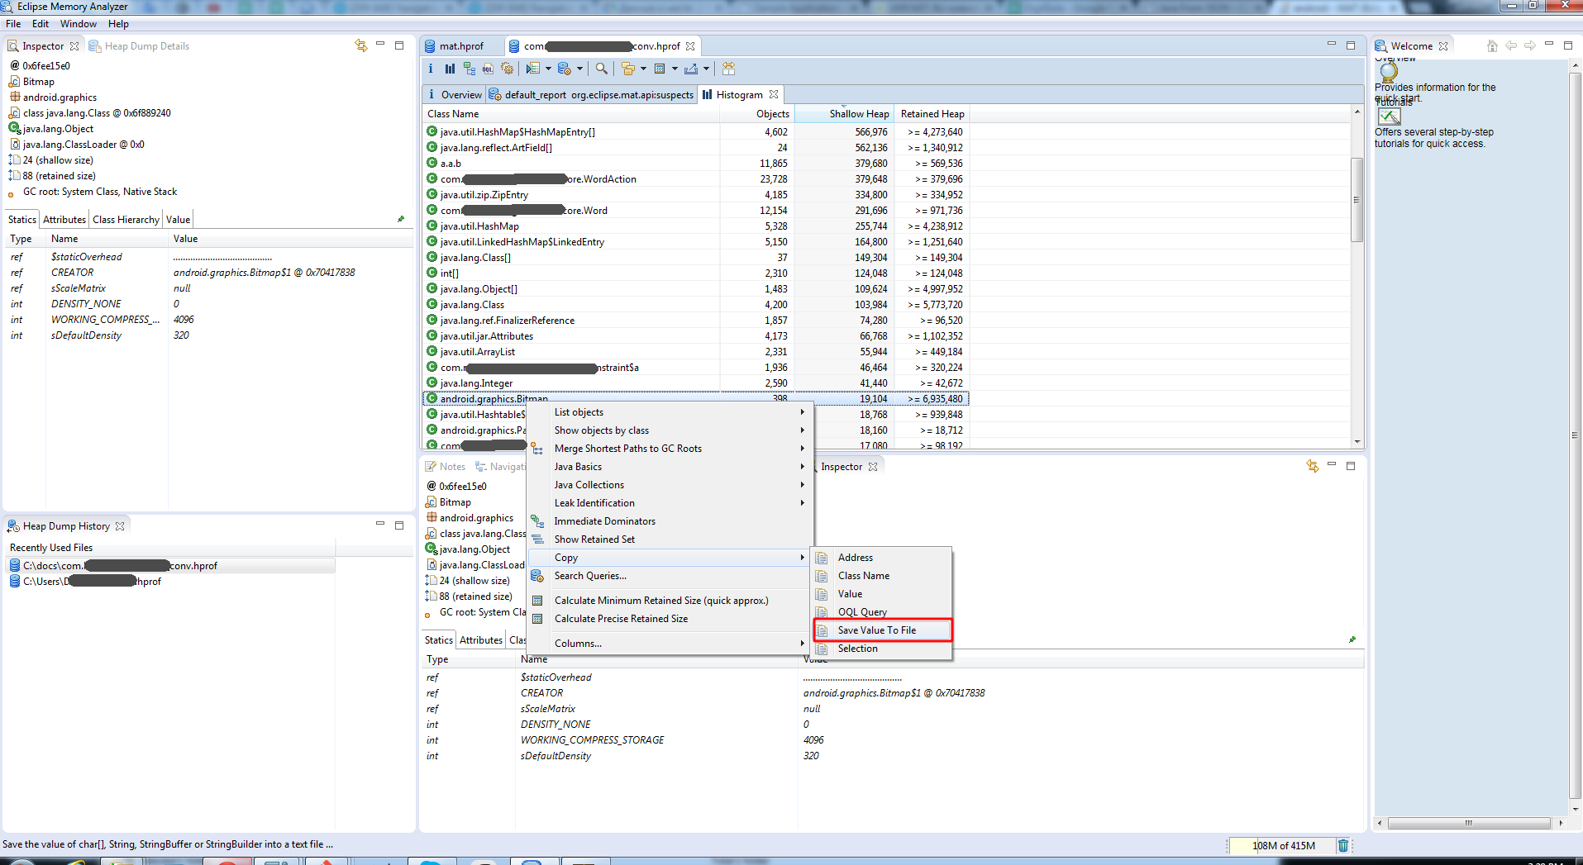This screenshot has height=865, width=1583.
Task: Toggle link with editor in bottom Inspector
Action: 1313,467
